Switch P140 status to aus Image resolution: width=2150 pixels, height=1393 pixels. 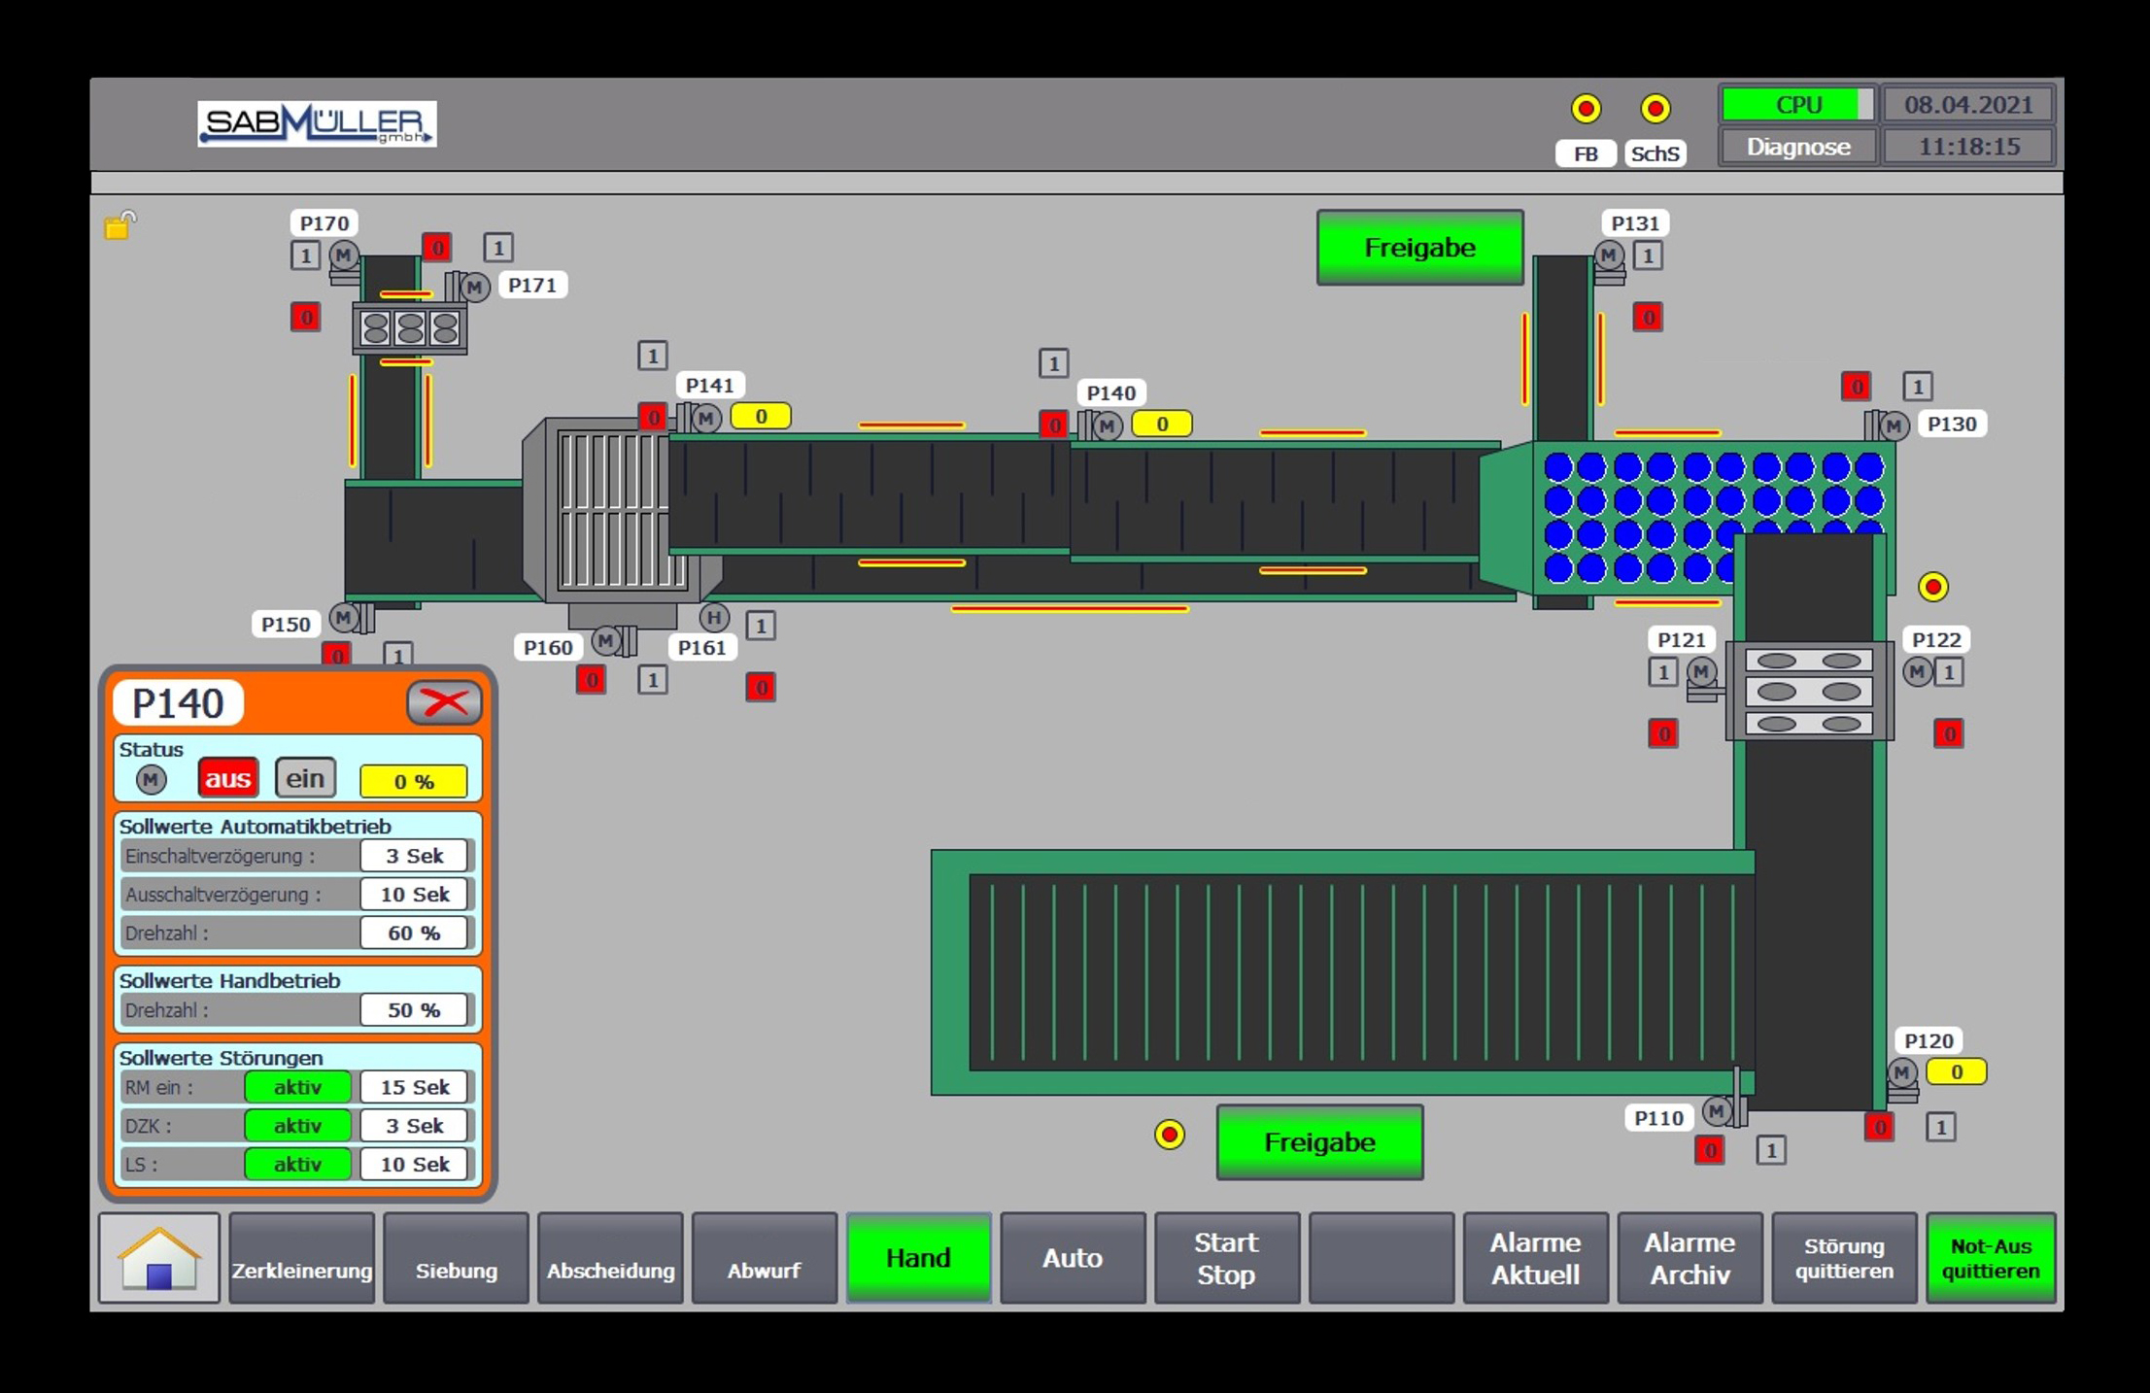tap(228, 779)
